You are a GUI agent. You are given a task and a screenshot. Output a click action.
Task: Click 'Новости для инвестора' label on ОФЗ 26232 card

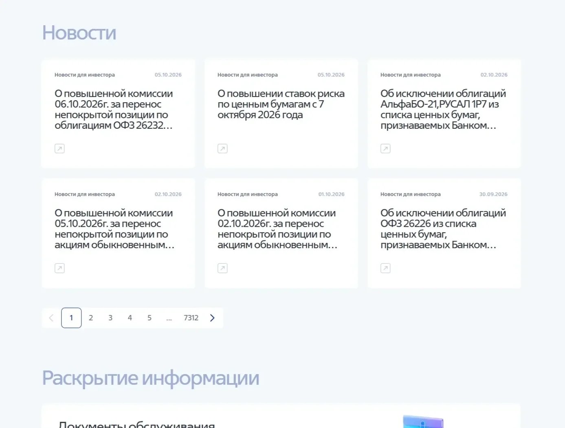85,75
